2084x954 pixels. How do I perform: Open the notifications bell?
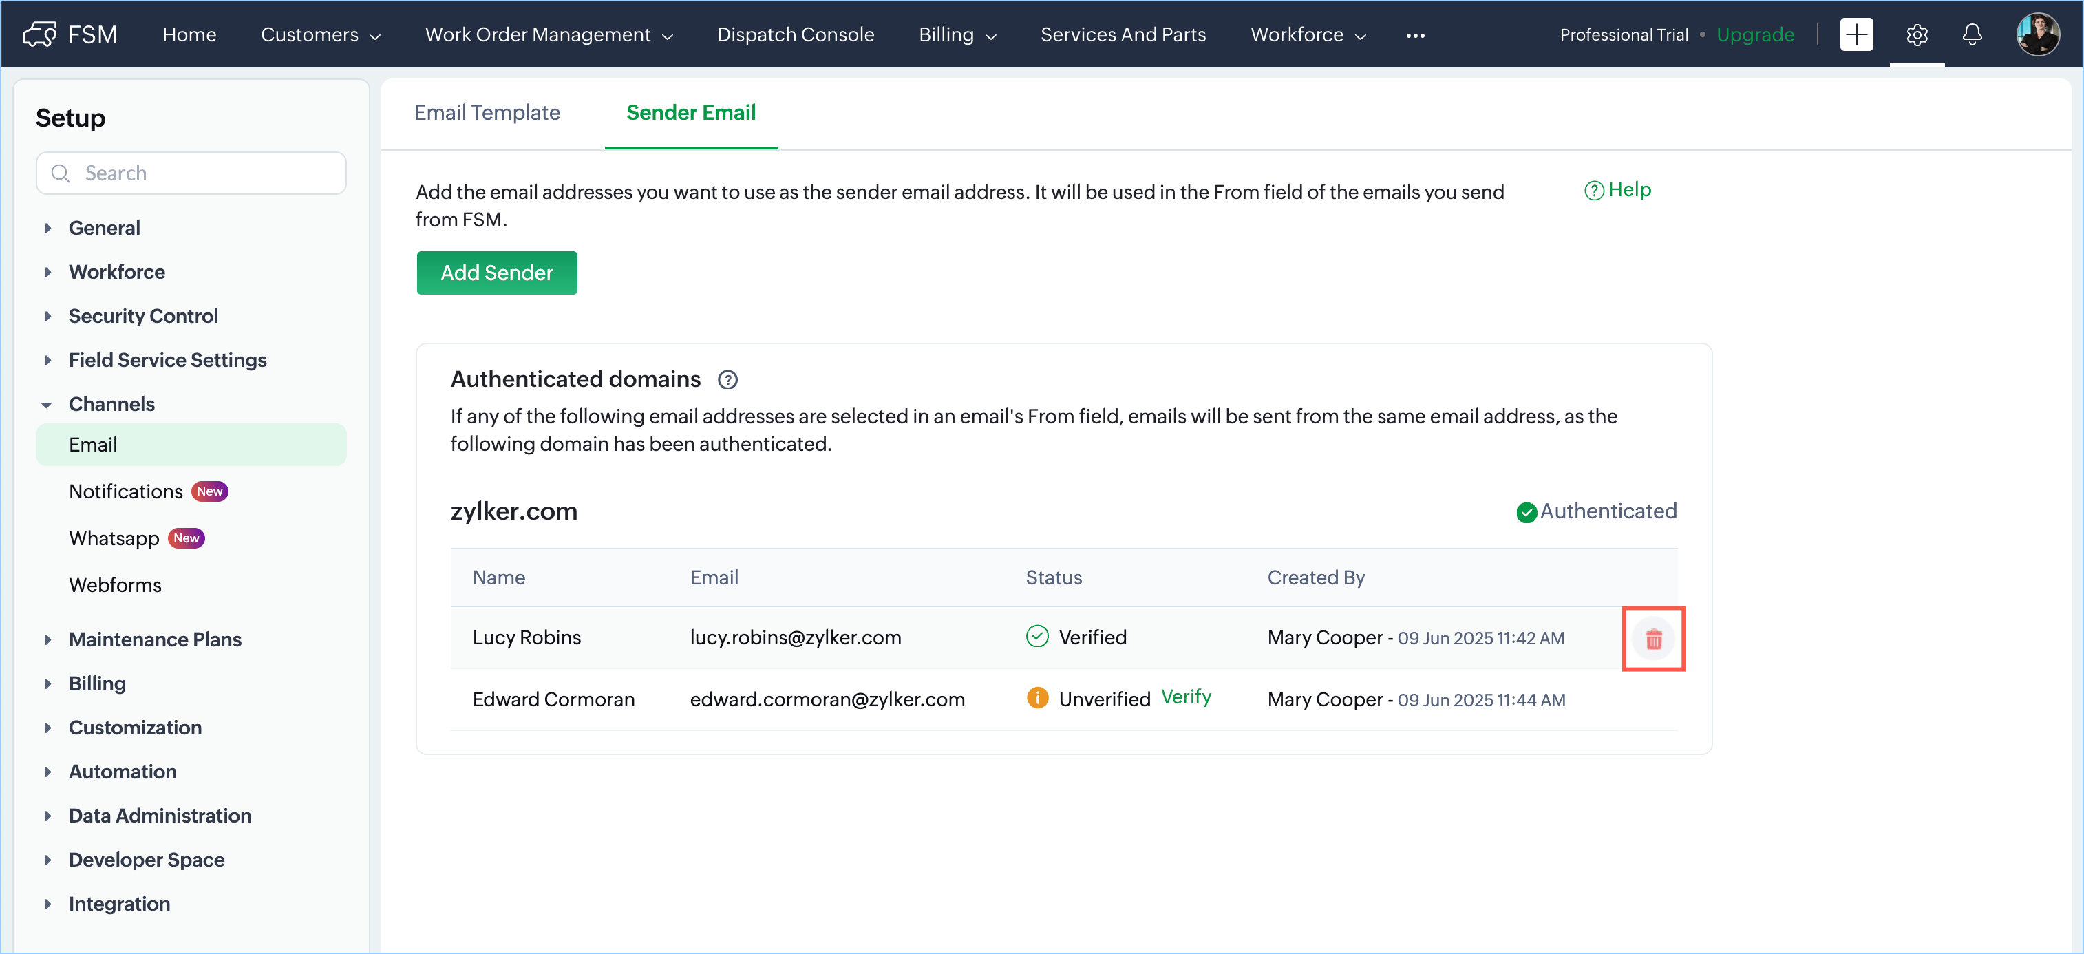[1972, 35]
